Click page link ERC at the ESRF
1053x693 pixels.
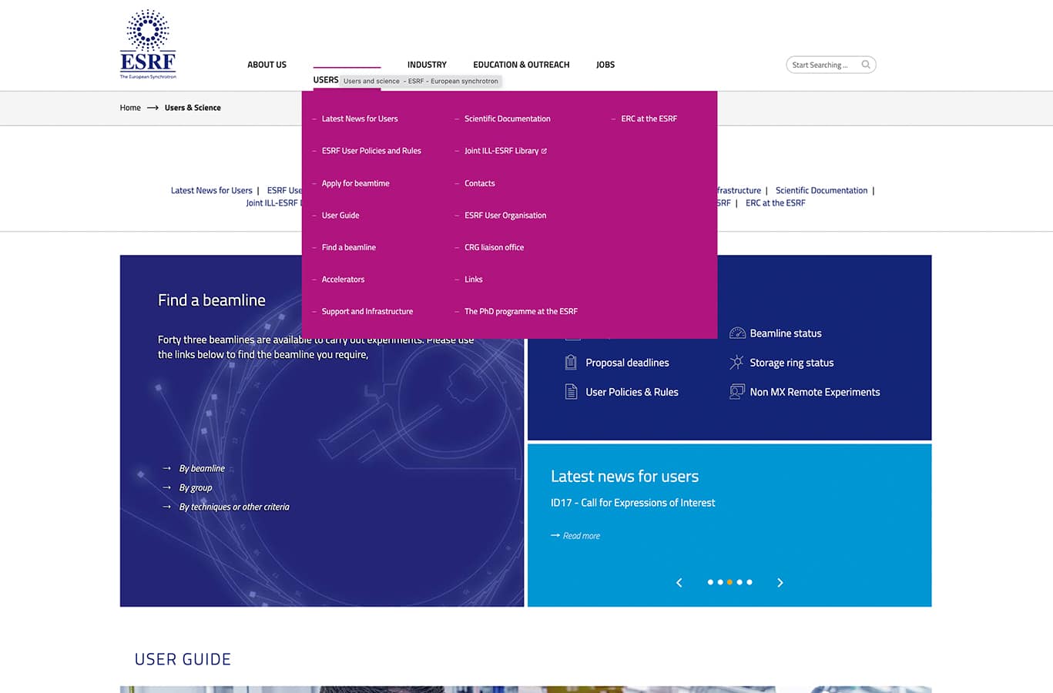coord(776,203)
